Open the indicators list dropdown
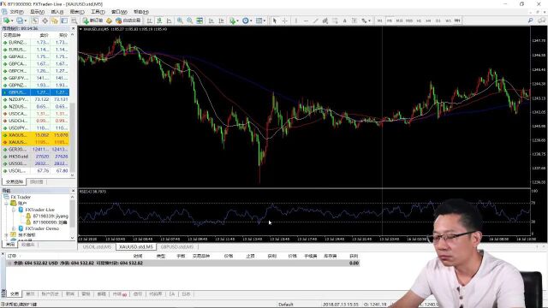Screen dimensions: 548x308 (x=234, y=21)
